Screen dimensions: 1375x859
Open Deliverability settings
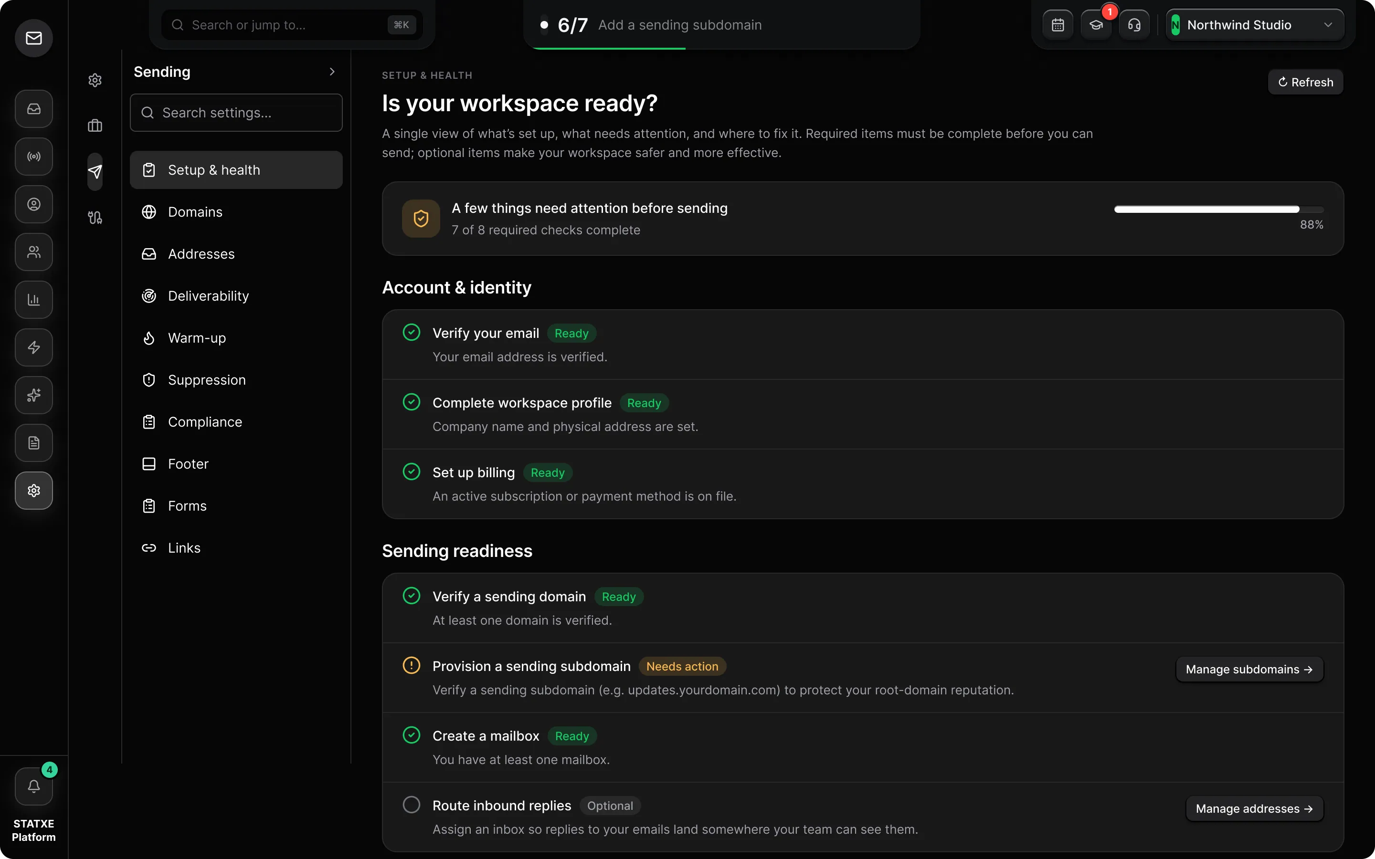click(236, 296)
